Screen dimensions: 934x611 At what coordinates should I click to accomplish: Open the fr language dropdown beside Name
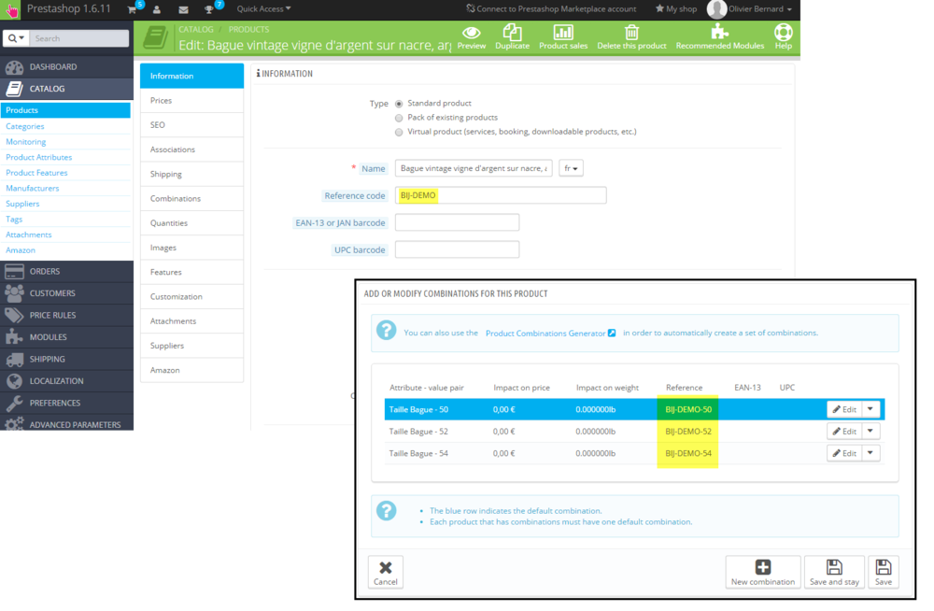(571, 169)
